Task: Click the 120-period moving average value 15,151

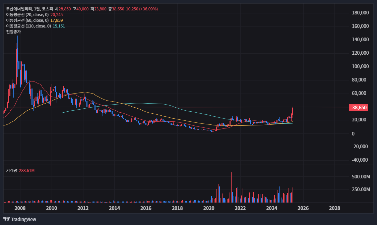Action: click(x=59, y=26)
